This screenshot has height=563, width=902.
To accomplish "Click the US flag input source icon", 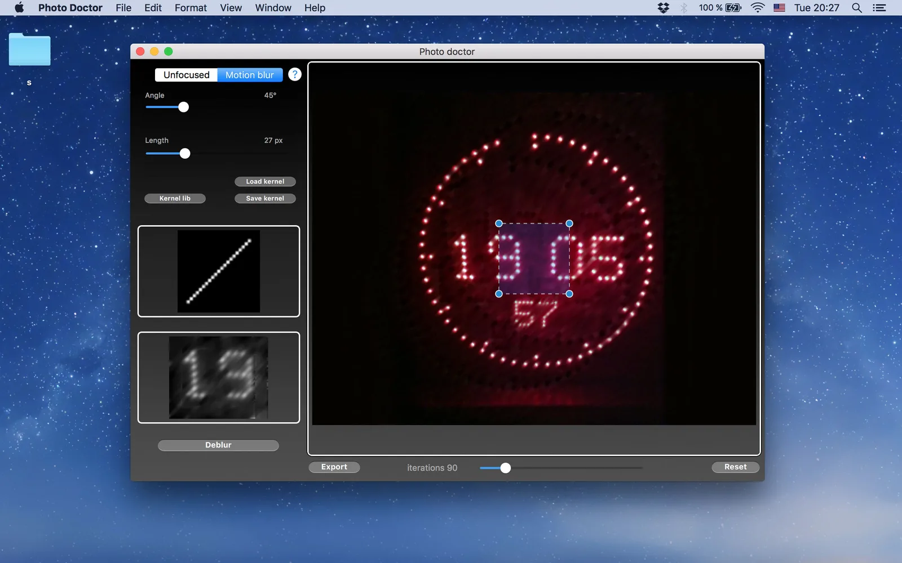I will (779, 7).
